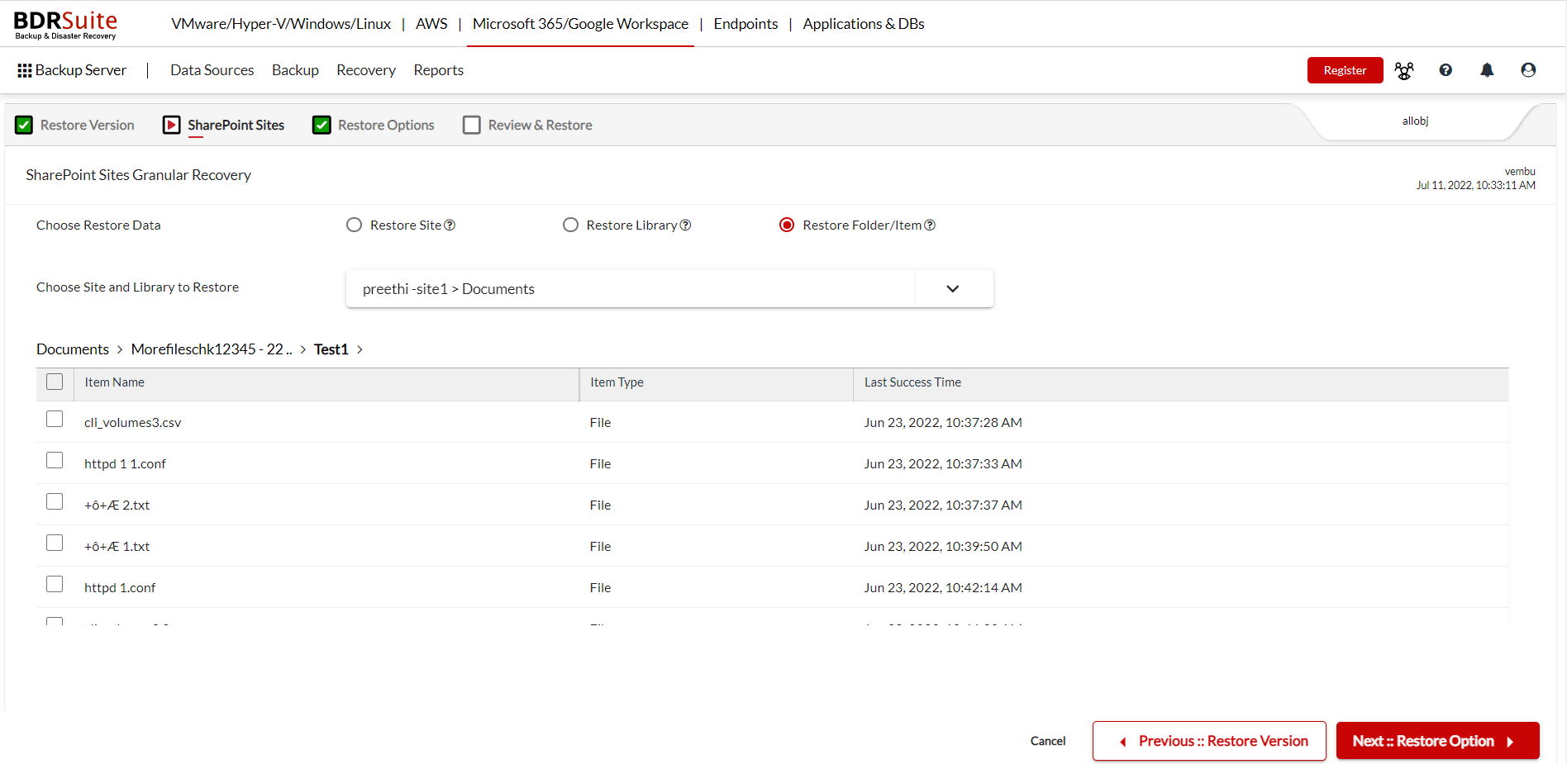
Task: Navigate to Morefileschk12345 breadcrumb
Action: 212,349
